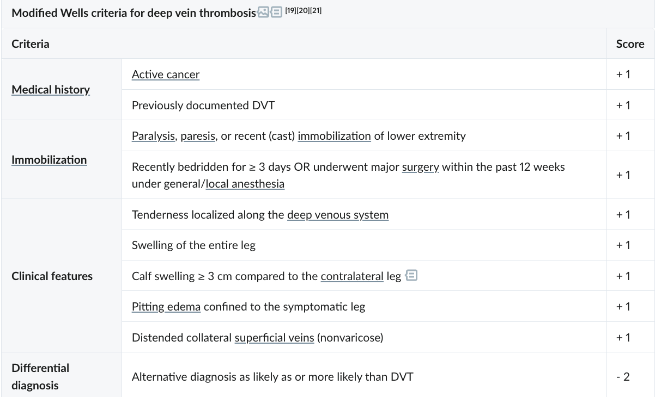This screenshot has width=655, height=397.
Task: Open the deep venous system link
Action: point(338,215)
